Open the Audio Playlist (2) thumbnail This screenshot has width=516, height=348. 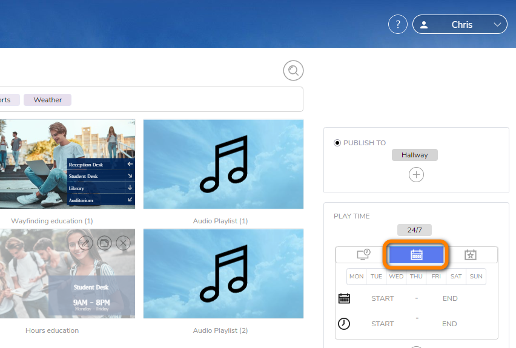(x=223, y=274)
